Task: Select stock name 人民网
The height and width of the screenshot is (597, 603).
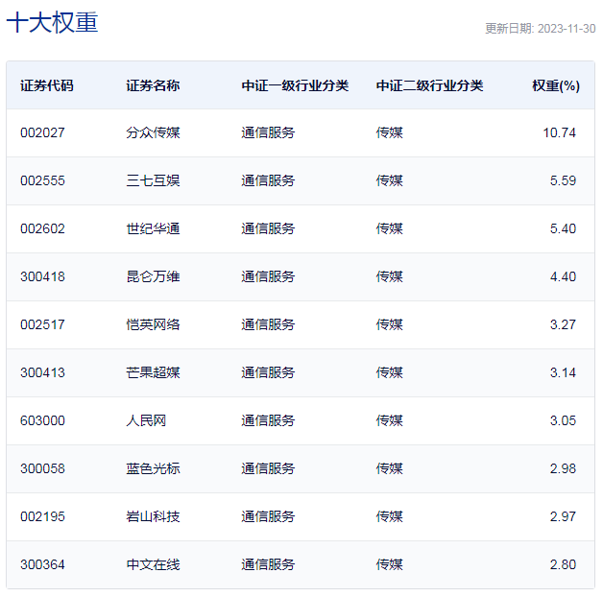Action: point(146,420)
